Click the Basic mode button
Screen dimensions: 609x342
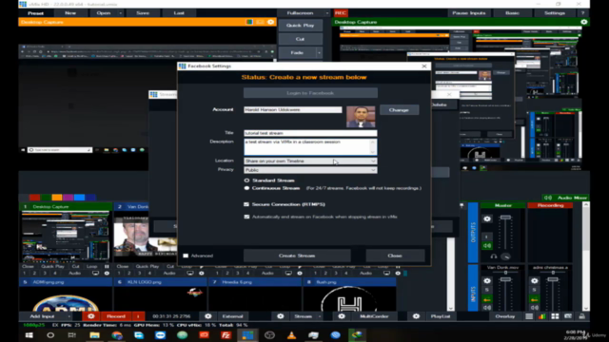click(x=512, y=13)
